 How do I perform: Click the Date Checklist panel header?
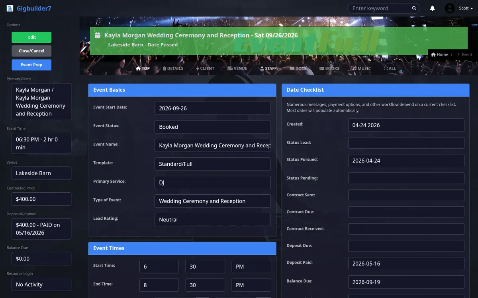pyautogui.click(x=376, y=90)
